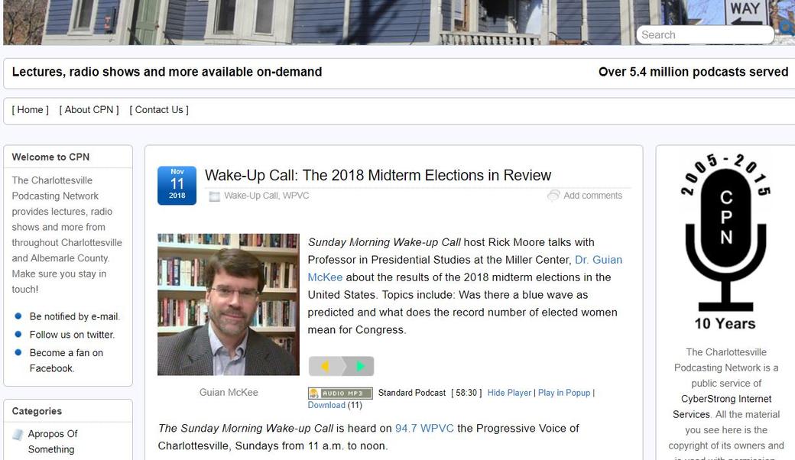Click the Audio MP3 badge icon

(x=340, y=393)
